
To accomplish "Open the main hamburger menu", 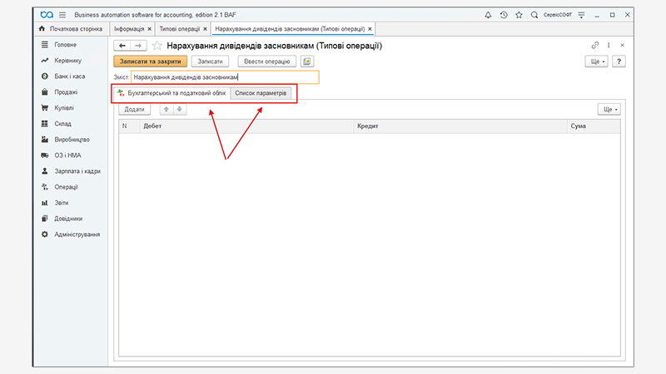I will pyautogui.click(x=62, y=15).
